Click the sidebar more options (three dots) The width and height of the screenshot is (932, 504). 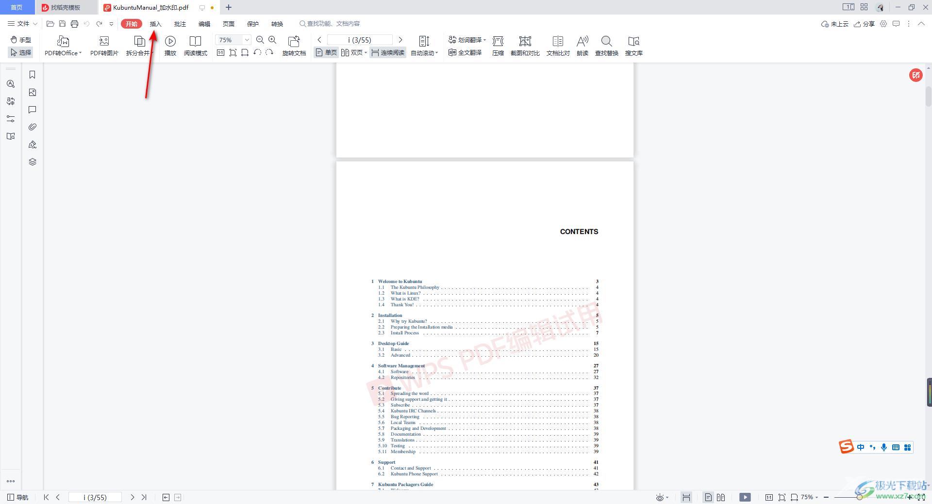point(11,481)
